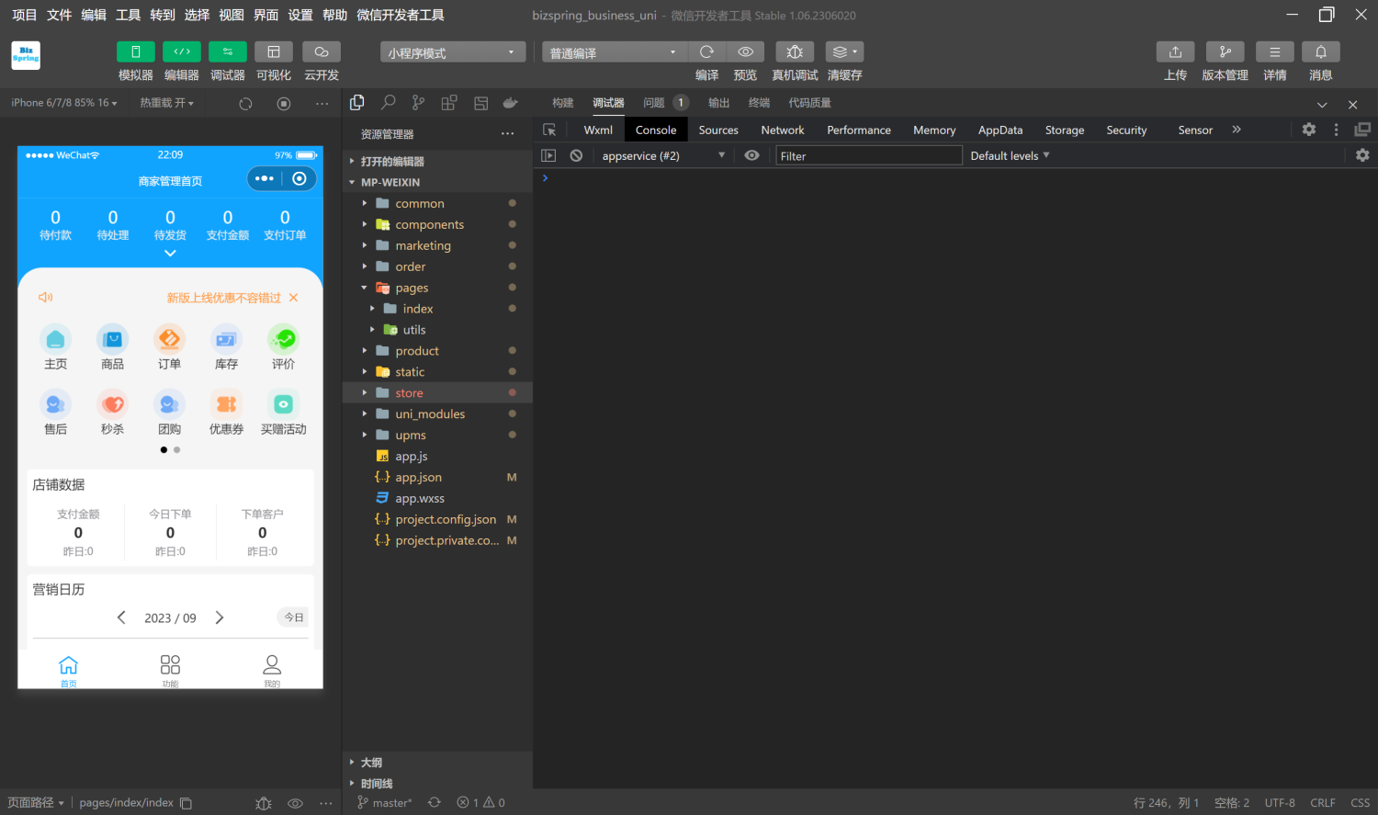Open the docker whale icon in sidebar

coord(511,103)
